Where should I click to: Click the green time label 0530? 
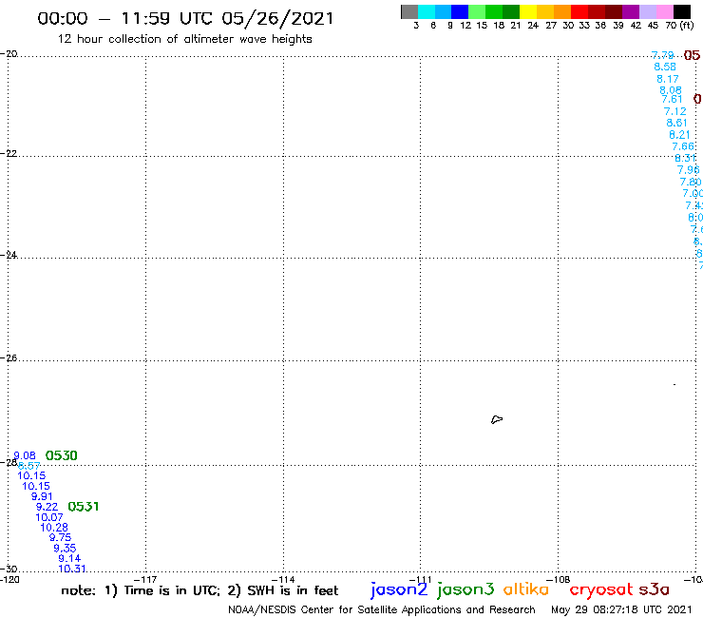point(62,455)
